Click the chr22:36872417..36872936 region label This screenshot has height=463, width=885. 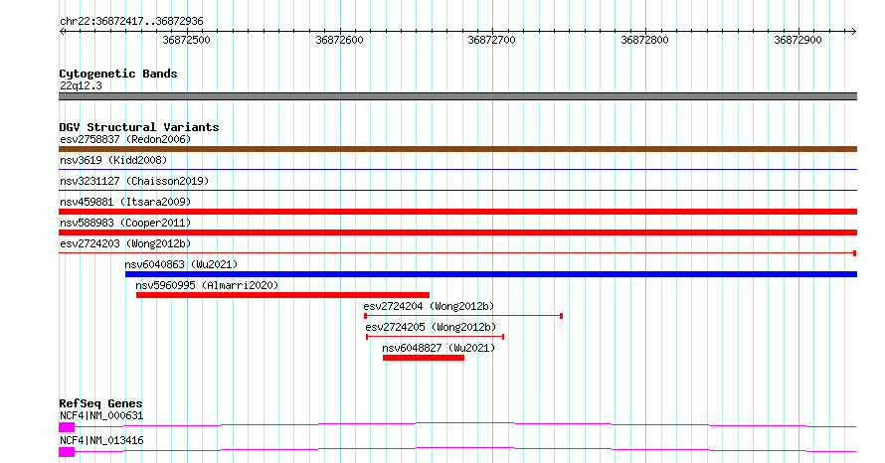point(131,22)
